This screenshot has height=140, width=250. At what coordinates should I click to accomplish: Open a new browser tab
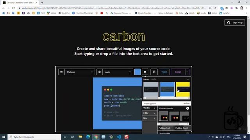pyautogui.click(x=42, y=3)
